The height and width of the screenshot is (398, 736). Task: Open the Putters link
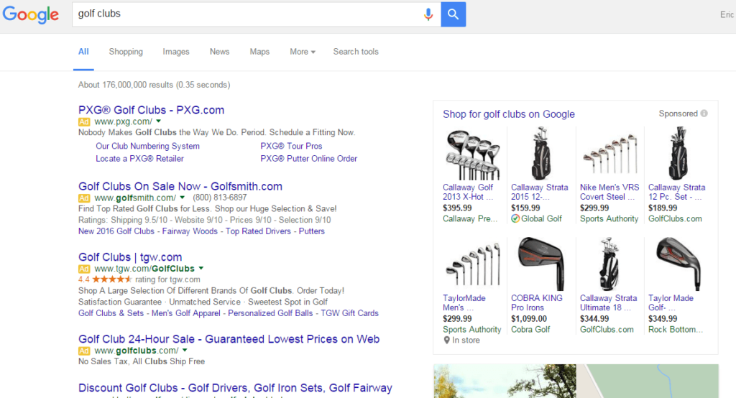(x=312, y=231)
